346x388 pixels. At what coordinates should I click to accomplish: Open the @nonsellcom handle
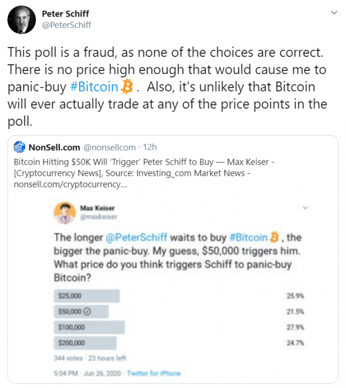pyautogui.click(x=109, y=147)
